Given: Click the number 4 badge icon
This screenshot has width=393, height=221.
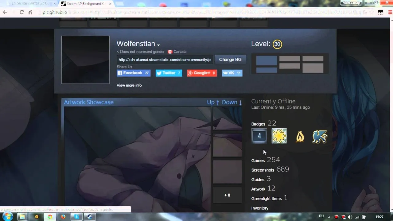Looking at the screenshot, I should click(259, 136).
